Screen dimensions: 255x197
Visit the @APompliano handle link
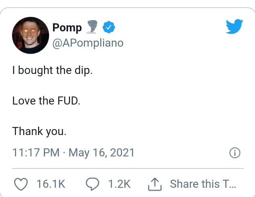88,43
